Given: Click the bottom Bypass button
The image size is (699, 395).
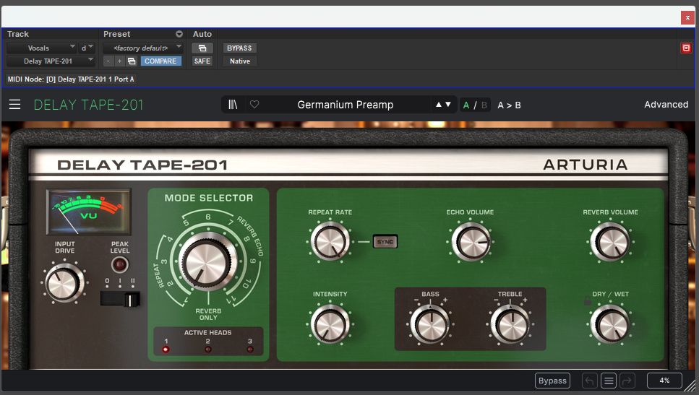Looking at the screenshot, I should coord(552,381).
